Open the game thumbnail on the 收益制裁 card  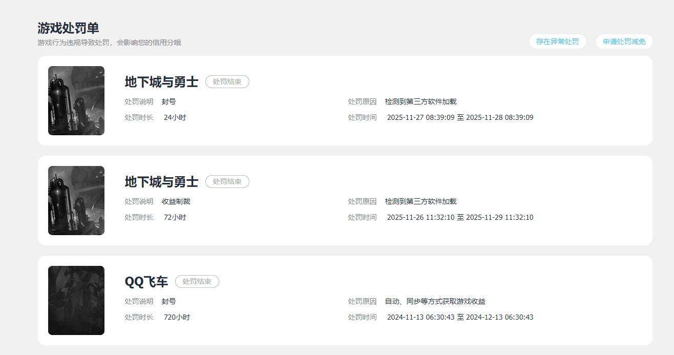[x=76, y=200]
